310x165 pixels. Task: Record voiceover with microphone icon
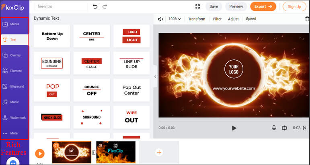pos(274,128)
